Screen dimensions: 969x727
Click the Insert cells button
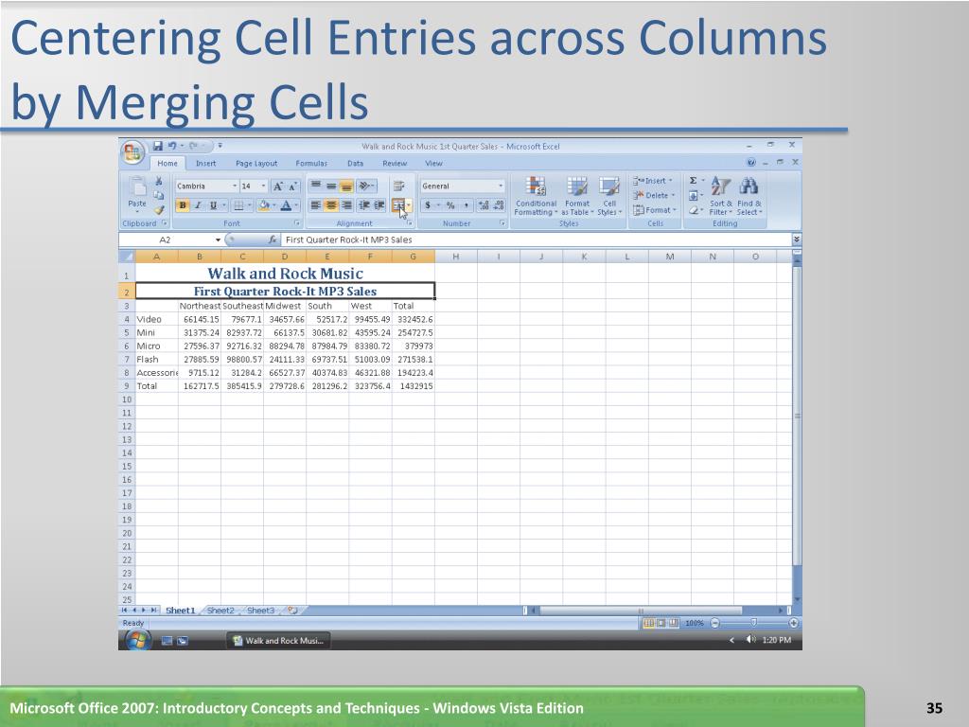(653, 181)
